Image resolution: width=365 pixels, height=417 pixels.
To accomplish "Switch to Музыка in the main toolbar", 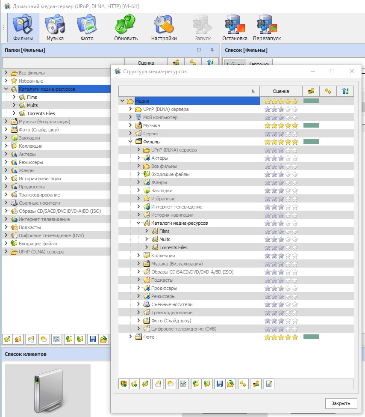I will click(x=55, y=27).
